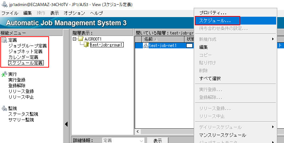The height and width of the screenshot is (143, 284).
Task: Select カレンダー定義 in function menu
Action: [23, 57]
